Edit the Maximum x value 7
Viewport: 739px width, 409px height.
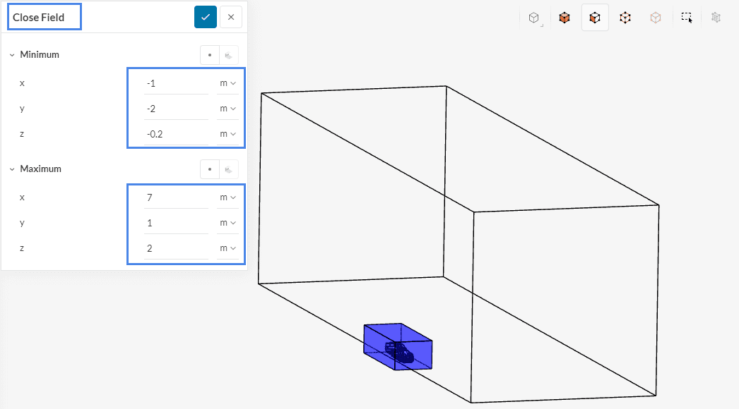point(176,197)
